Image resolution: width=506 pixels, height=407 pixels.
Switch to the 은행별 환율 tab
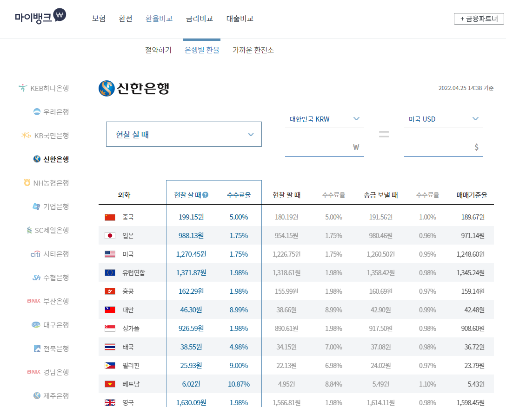pyautogui.click(x=202, y=50)
